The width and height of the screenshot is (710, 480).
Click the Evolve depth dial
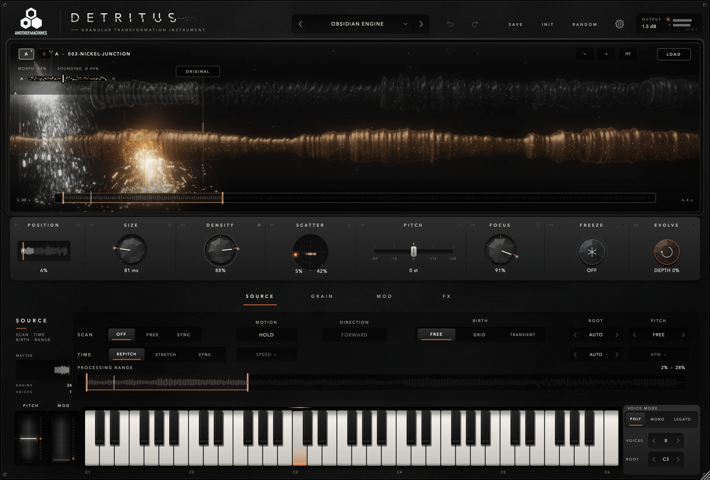pyautogui.click(x=667, y=252)
